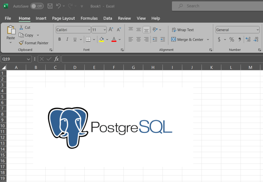263x182 pixels.
Task: Click the Copy button
Action: [x=26, y=35]
